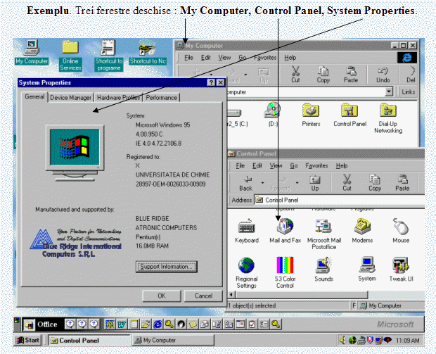The width and height of the screenshot is (436, 354).
Task: Click the System Properties help question button
Action: (212, 82)
